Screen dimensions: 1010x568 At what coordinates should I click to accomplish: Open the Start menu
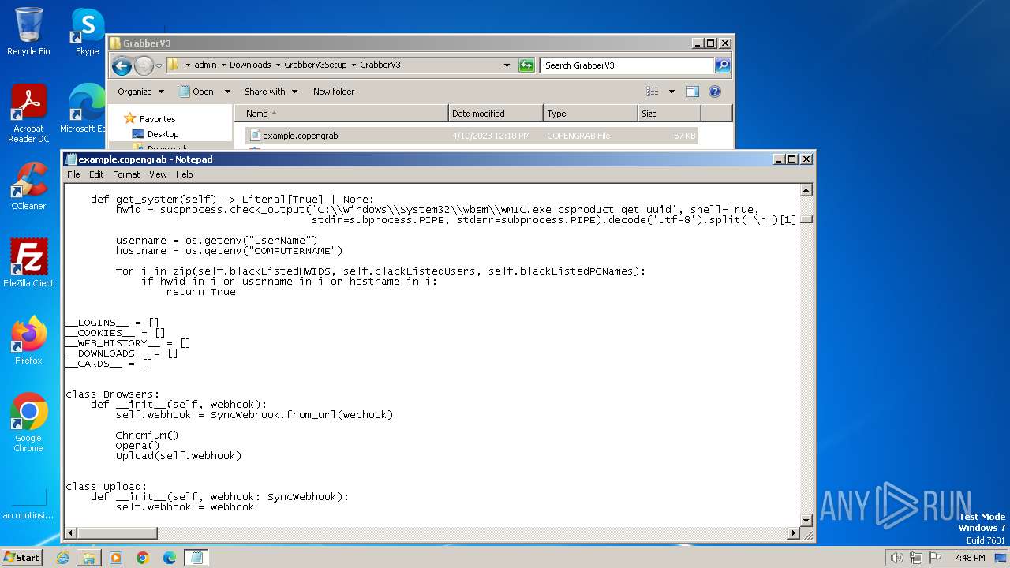click(22, 558)
